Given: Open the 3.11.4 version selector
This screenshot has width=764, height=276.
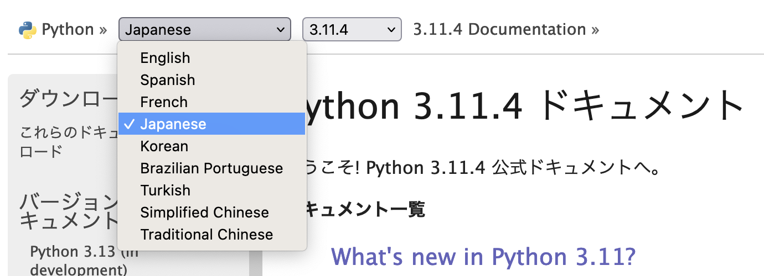Looking at the screenshot, I should (x=352, y=30).
